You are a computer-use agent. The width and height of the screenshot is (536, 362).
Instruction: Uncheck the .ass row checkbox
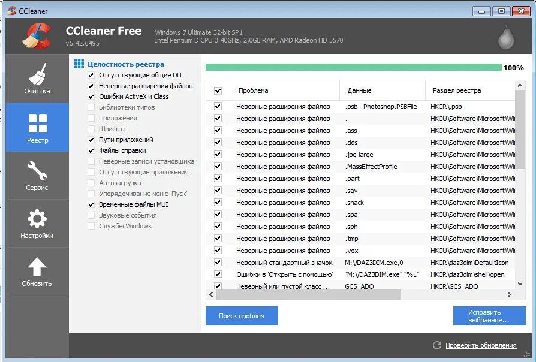pos(218,131)
